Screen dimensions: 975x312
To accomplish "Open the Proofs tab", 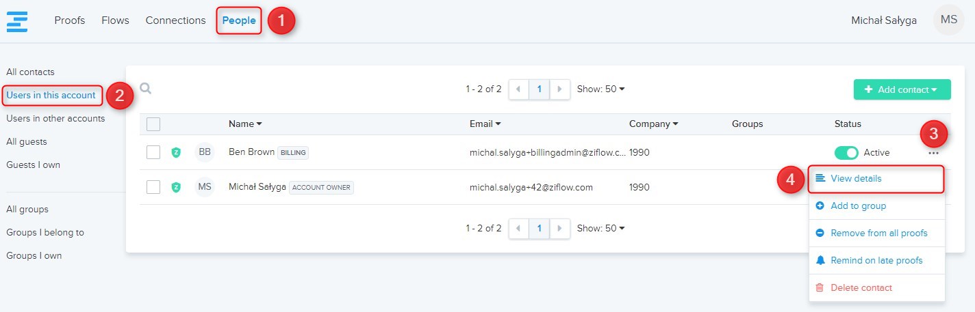I will click(x=70, y=20).
